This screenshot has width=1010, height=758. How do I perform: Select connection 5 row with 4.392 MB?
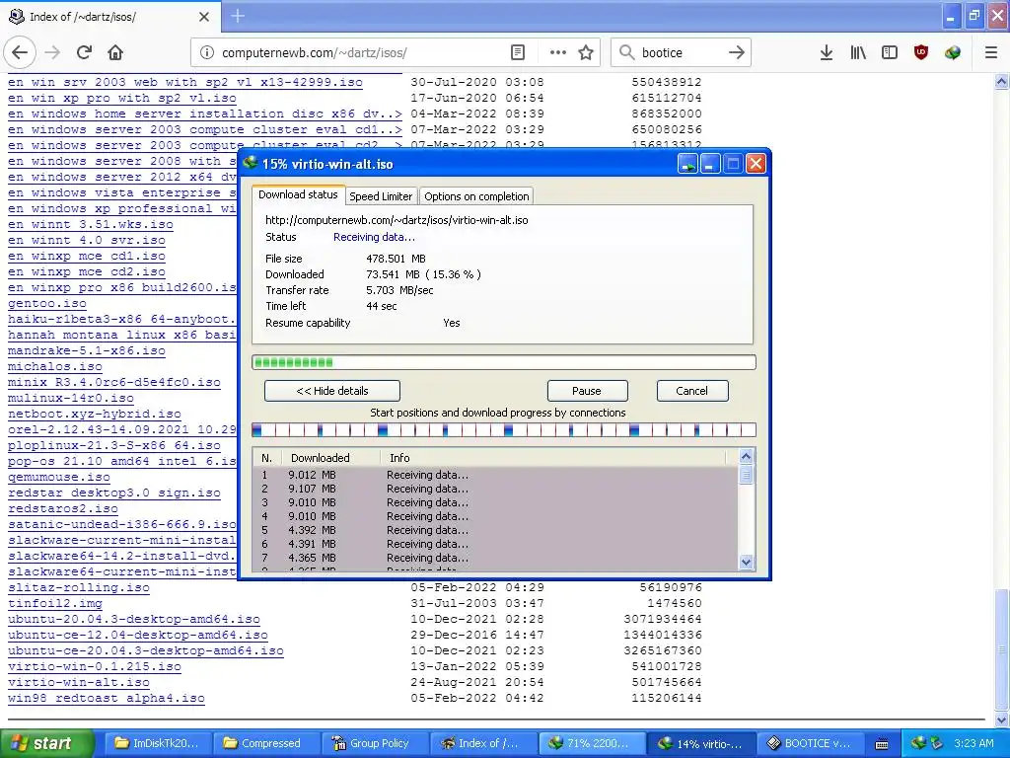coord(496,530)
